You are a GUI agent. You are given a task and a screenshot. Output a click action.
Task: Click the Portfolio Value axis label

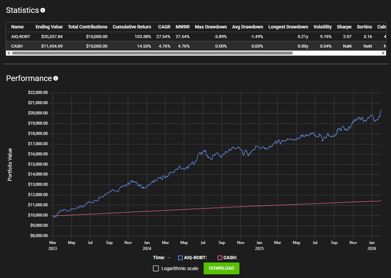[x=10, y=165]
